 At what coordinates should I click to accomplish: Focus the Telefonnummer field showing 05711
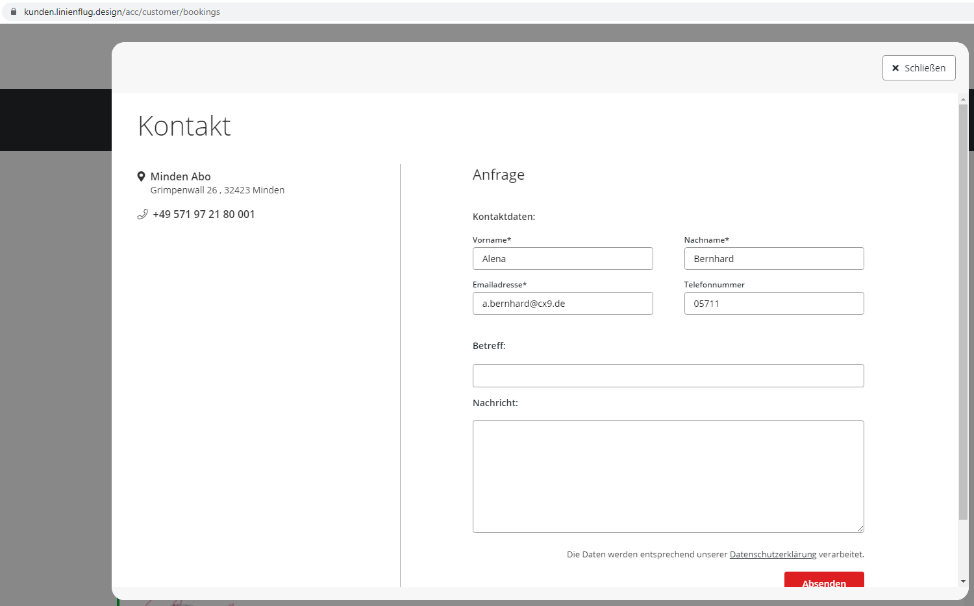click(773, 304)
